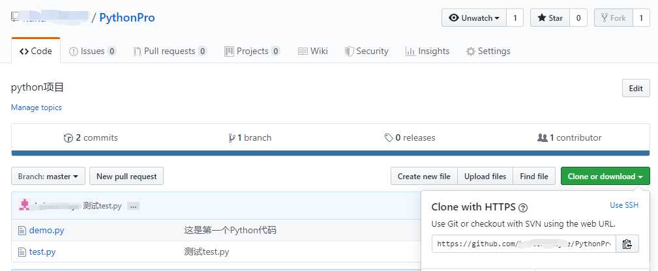Click New pull request button

coord(127,176)
